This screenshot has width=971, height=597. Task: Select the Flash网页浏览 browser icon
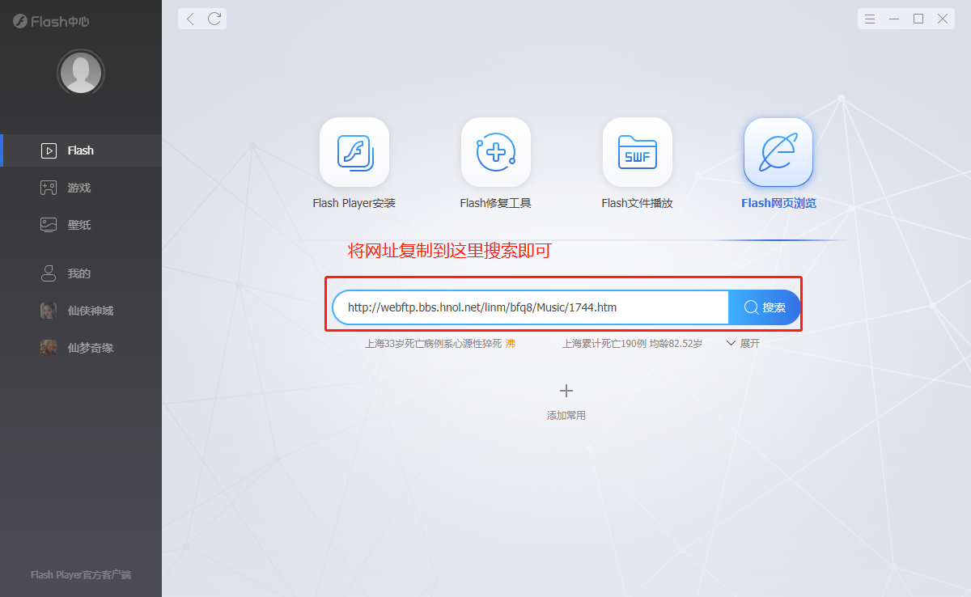pos(778,152)
